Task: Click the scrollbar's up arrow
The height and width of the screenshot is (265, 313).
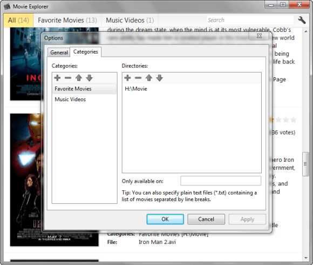Action: (305, 31)
